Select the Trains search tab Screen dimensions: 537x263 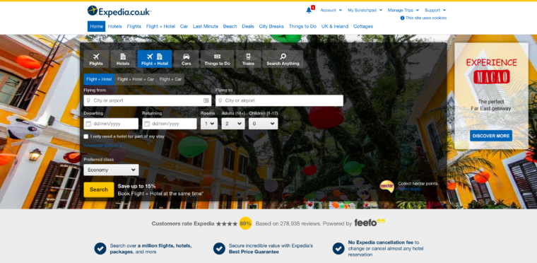point(248,59)
